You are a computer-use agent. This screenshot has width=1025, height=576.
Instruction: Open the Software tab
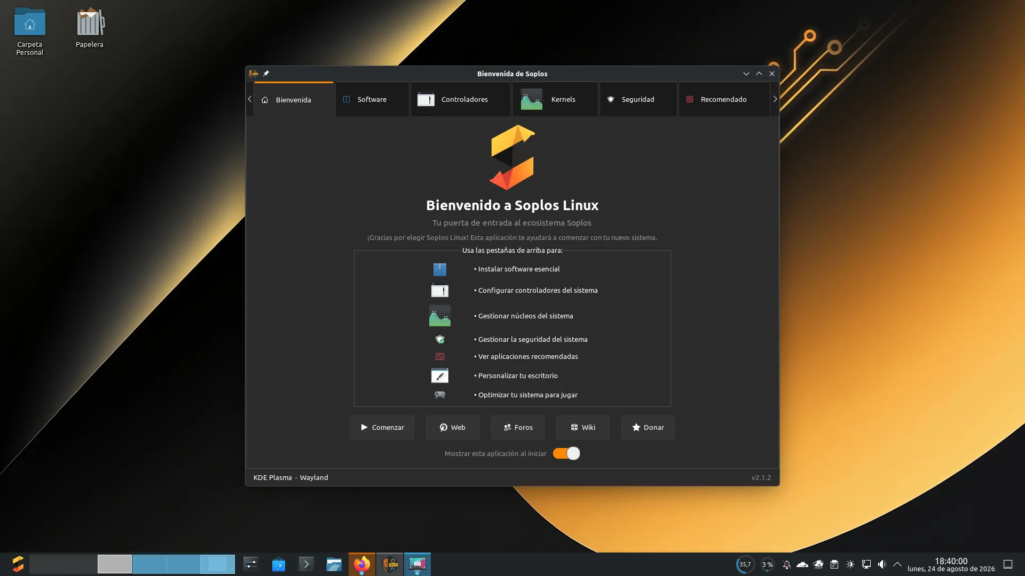point(372,99)
